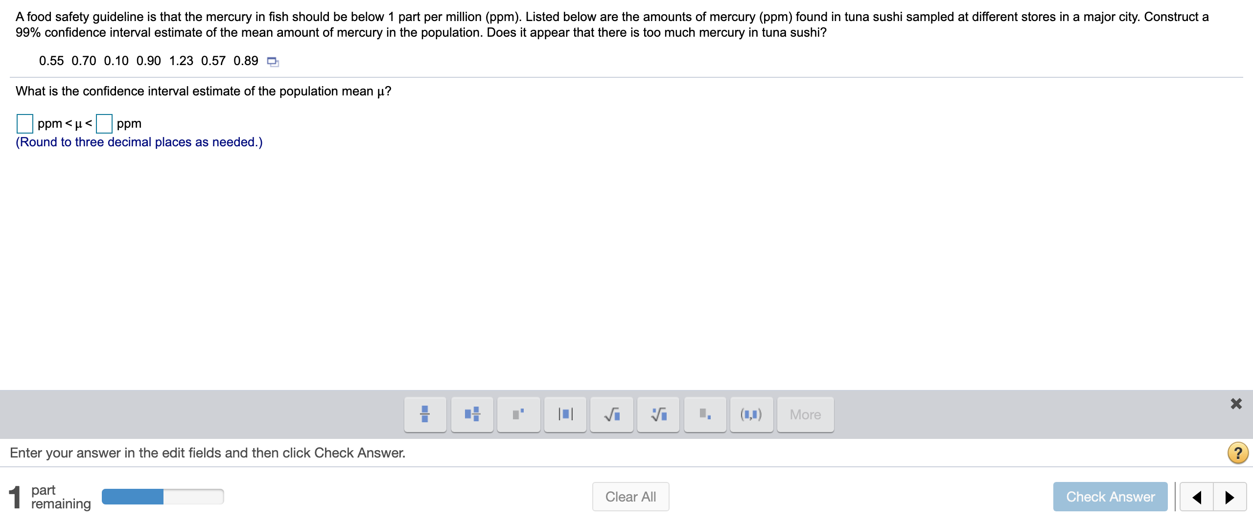Close the math input toolbar
The image size is (1253, 526).
point(1237,404)
